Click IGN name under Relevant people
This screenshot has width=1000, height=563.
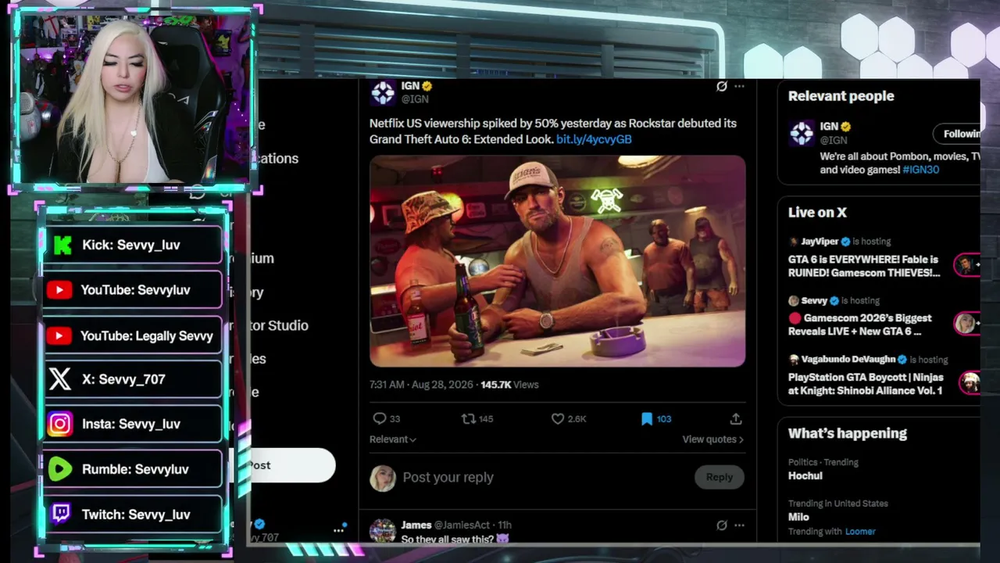[829, 127]
